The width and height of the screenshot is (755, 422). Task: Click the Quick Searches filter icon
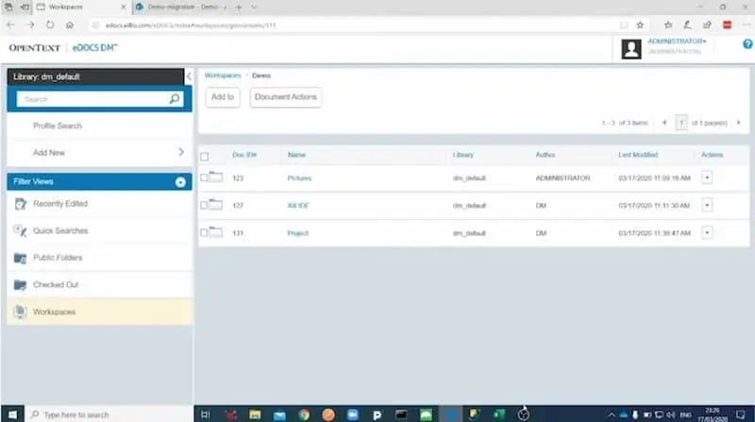click(20, 230)
